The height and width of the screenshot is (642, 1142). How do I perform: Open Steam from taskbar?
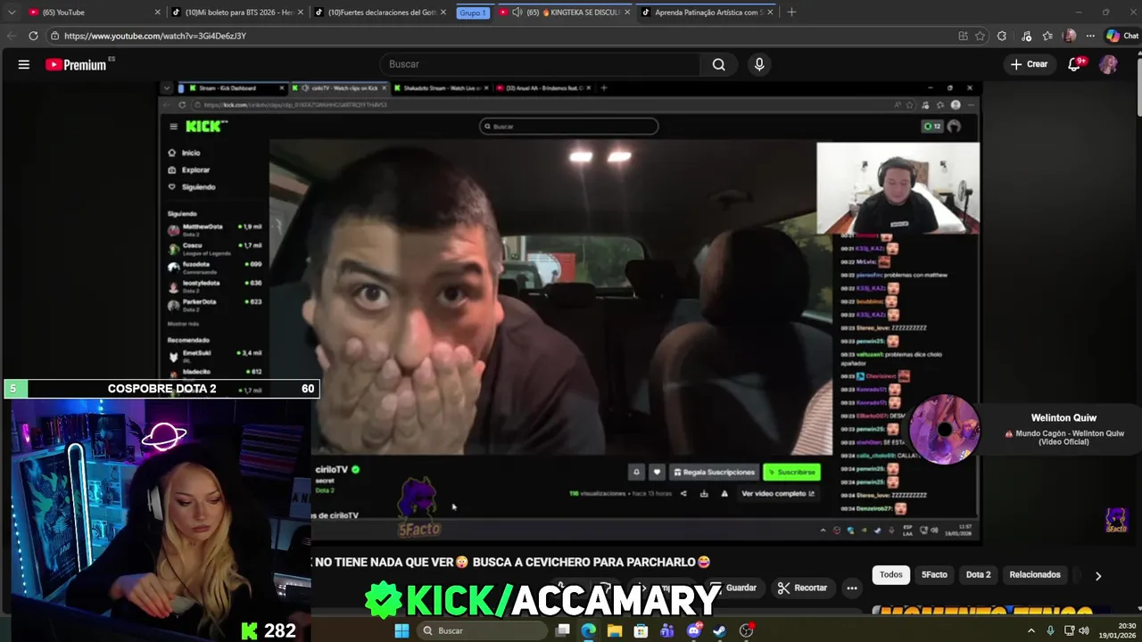(719, 630)
